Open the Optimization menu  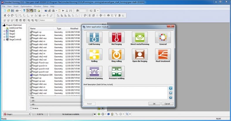point(26,6)
